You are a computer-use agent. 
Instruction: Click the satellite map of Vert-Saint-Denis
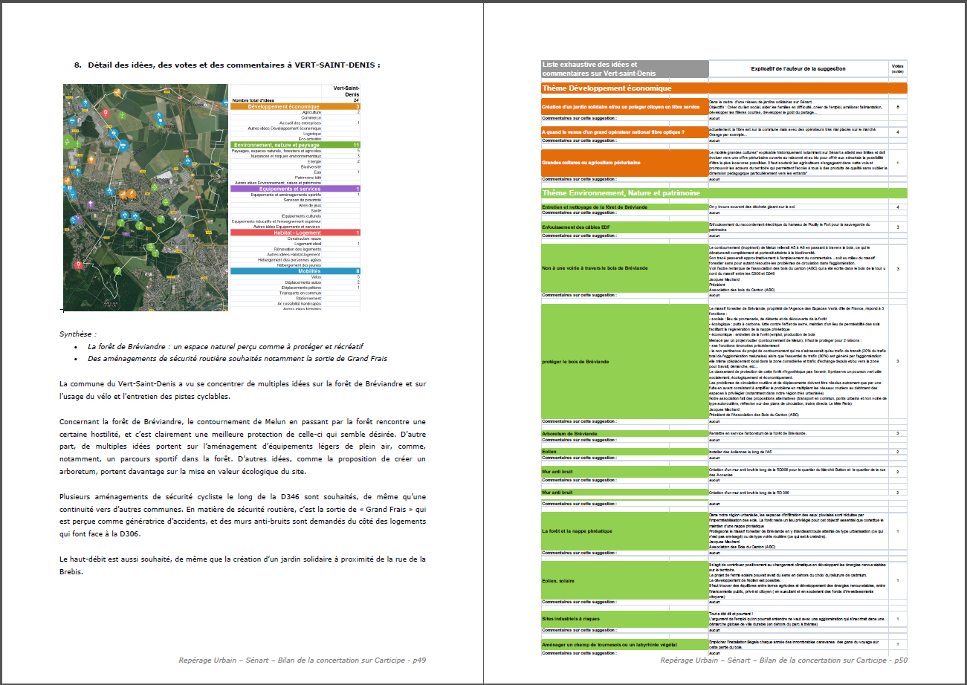(145, 197)
